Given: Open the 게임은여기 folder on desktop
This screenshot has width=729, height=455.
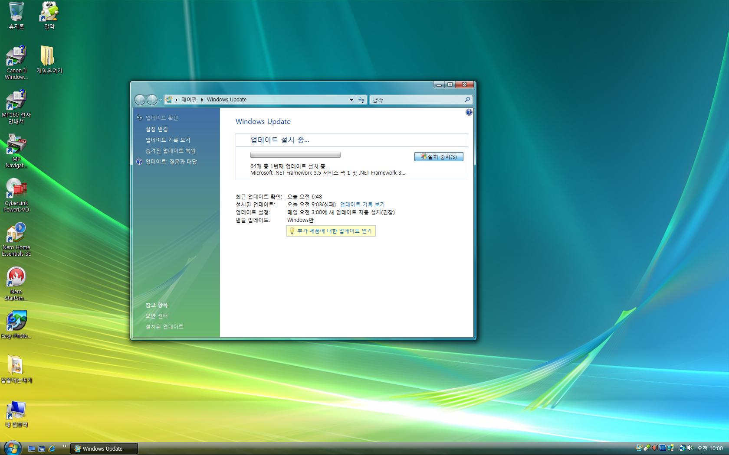Looking at the screenshot, I should click(49, 60).
